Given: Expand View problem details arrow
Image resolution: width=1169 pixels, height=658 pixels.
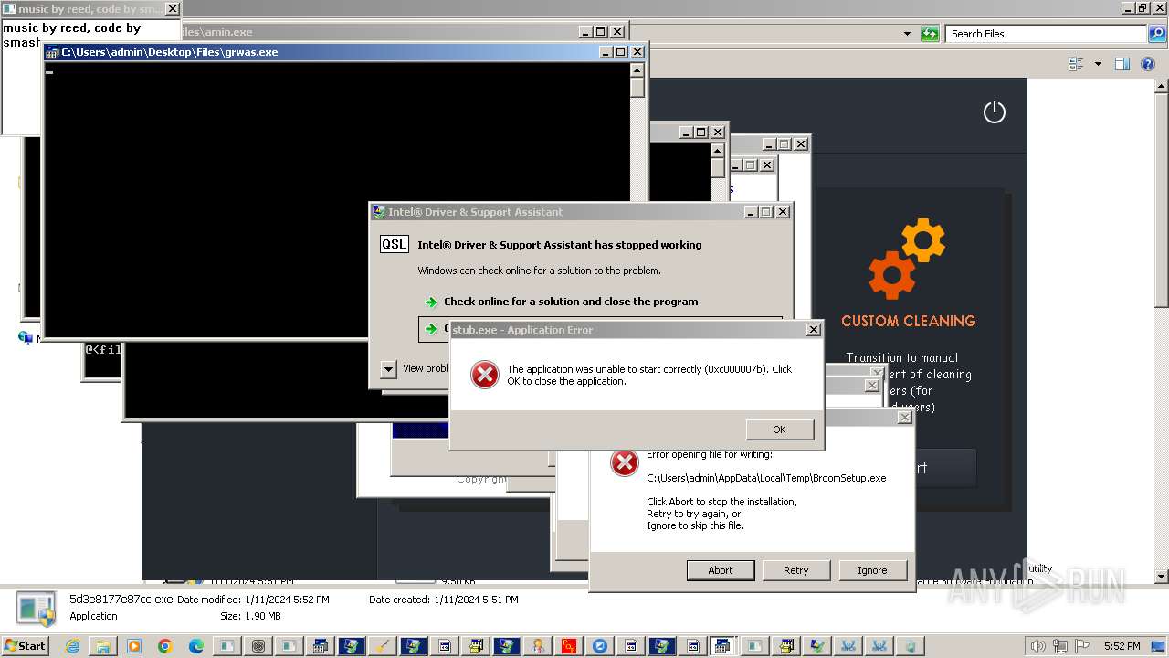Looking at the screenshot, I should click(x=388, y=368).
